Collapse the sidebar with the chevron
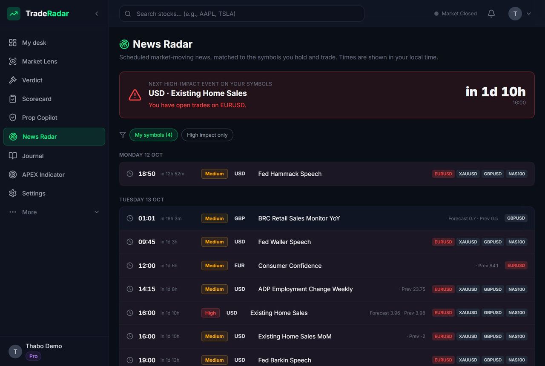545x366 pixels. [97, 14]
